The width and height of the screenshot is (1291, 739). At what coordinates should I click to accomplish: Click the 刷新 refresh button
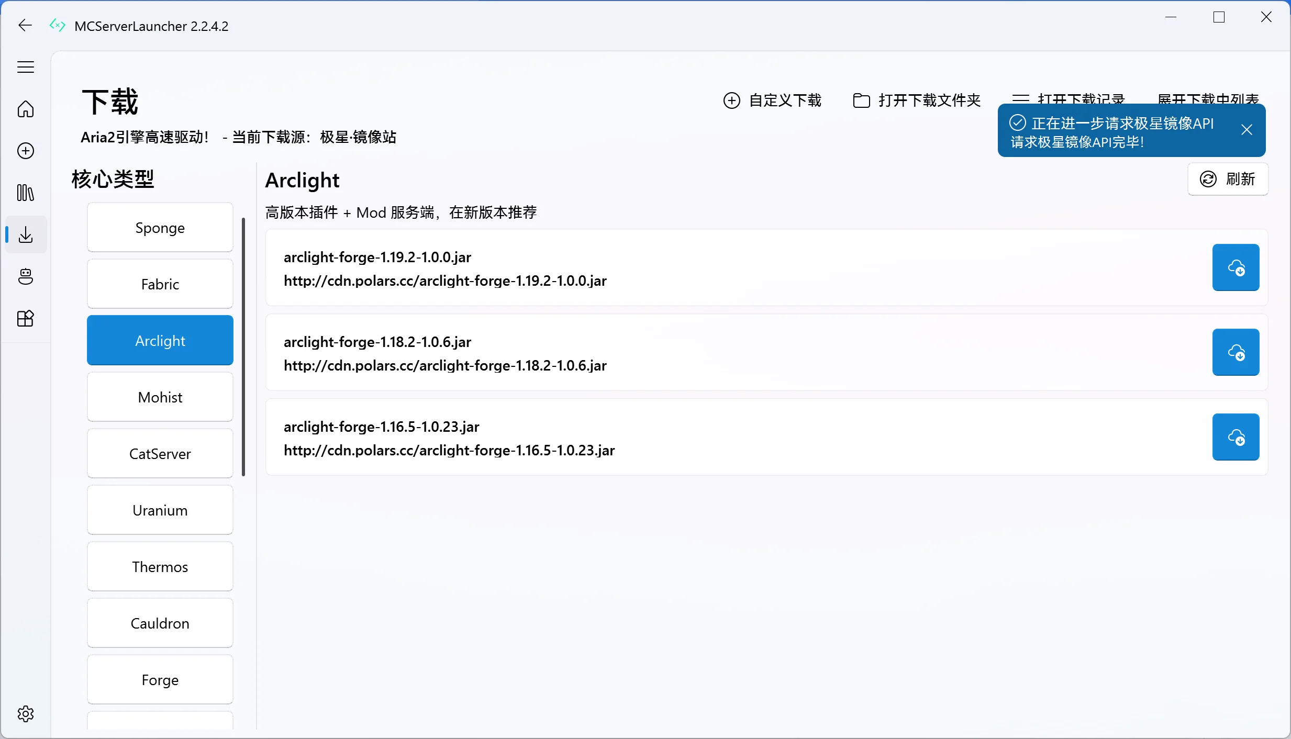[1227, 180]
